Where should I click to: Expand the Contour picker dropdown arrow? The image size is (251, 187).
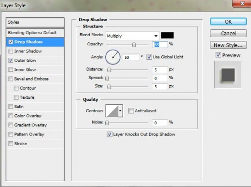click(x=121, y=111)
